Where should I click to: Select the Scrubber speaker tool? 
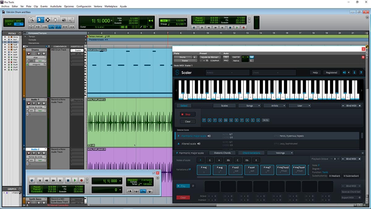click(64, 20)
